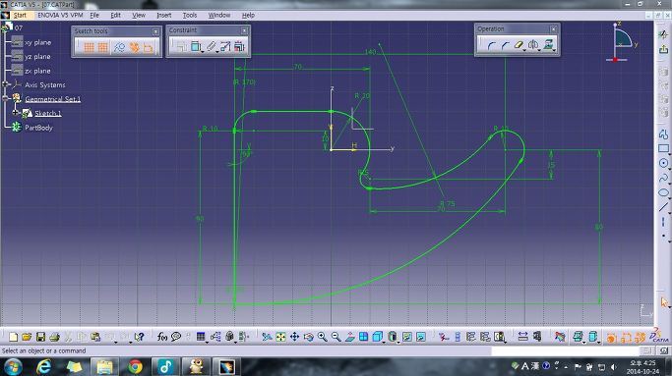The height and width of the screenshot is (376, 672).
Task: Open the Window menu
Action: [219, 15]
